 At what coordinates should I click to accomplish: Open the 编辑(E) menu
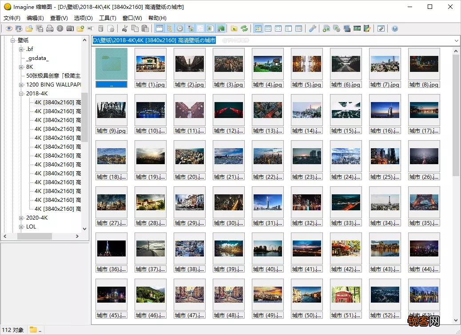point(35,18)
